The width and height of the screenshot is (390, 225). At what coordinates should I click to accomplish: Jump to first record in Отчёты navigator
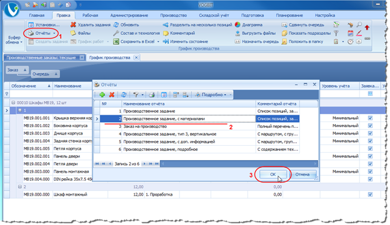(97, 164)
